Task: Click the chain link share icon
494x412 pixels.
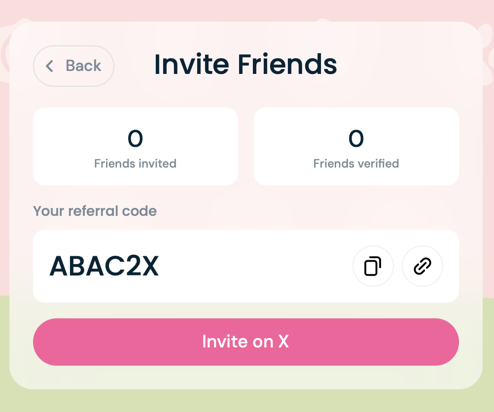Action: pos(423,266)
